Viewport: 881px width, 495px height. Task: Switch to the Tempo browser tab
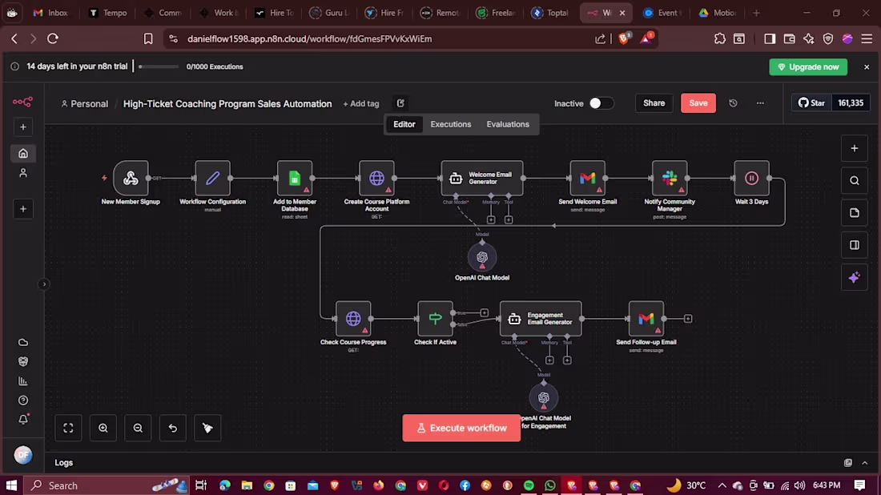tap(107, 12)
